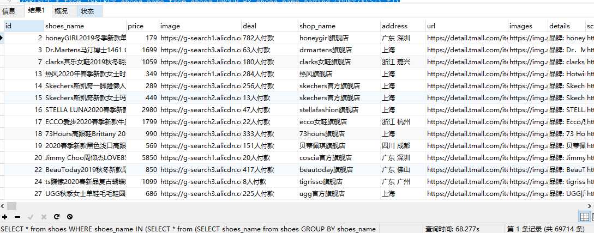Add a new record with plus icon
The height and width of the screenshot is (233, 594).
(x=4, y=217)
